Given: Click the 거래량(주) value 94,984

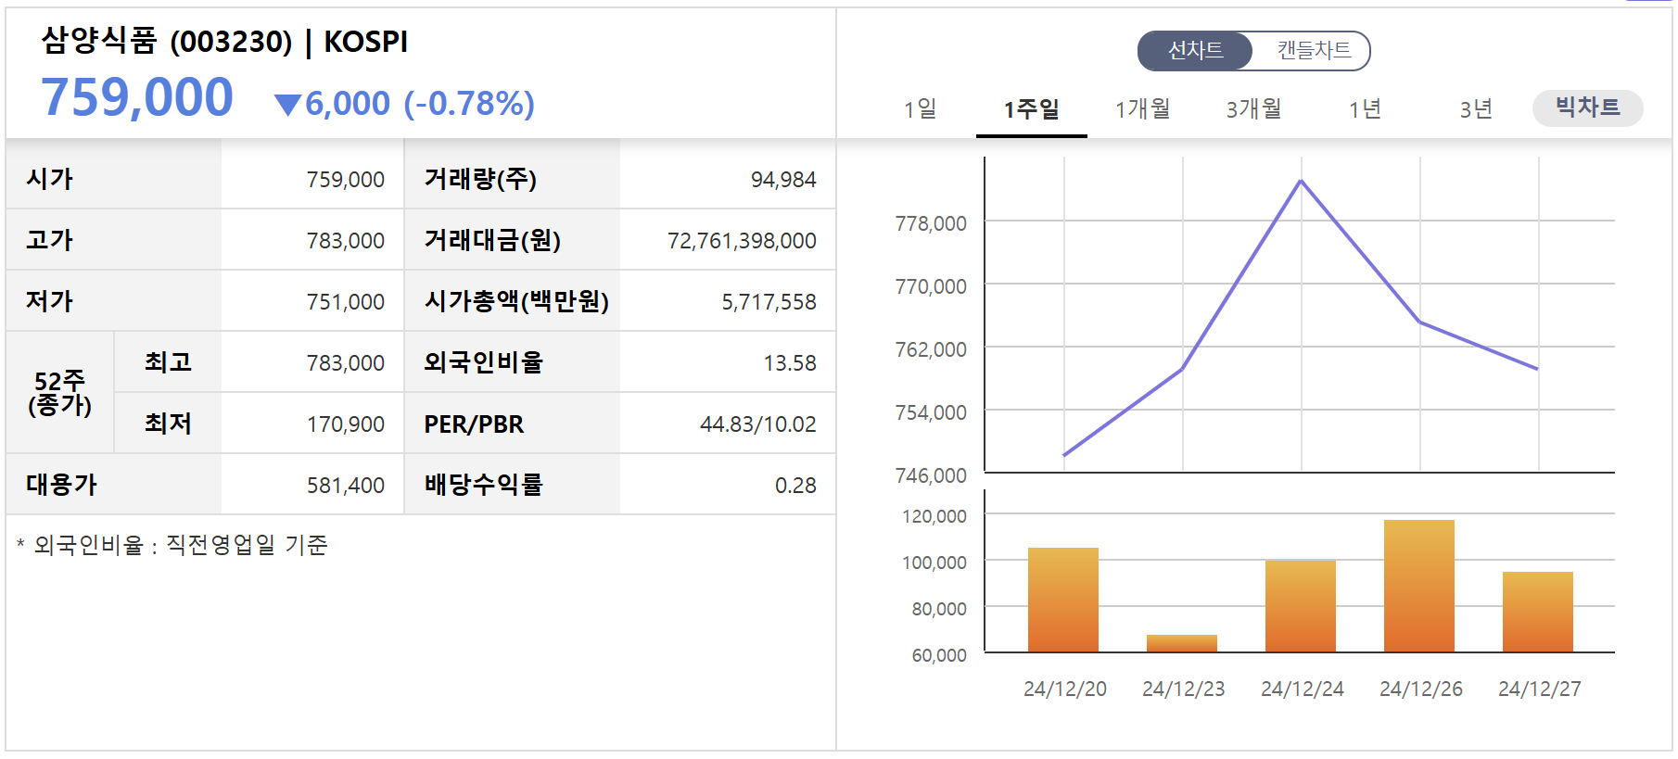Looking at the screenshot, I should pyautogui.click(x=783, y=180).
